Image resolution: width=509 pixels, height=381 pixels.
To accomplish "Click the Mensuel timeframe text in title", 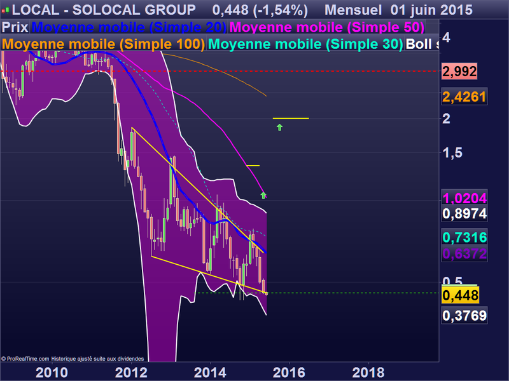I will pyautogui.click(x=353, y=10).
